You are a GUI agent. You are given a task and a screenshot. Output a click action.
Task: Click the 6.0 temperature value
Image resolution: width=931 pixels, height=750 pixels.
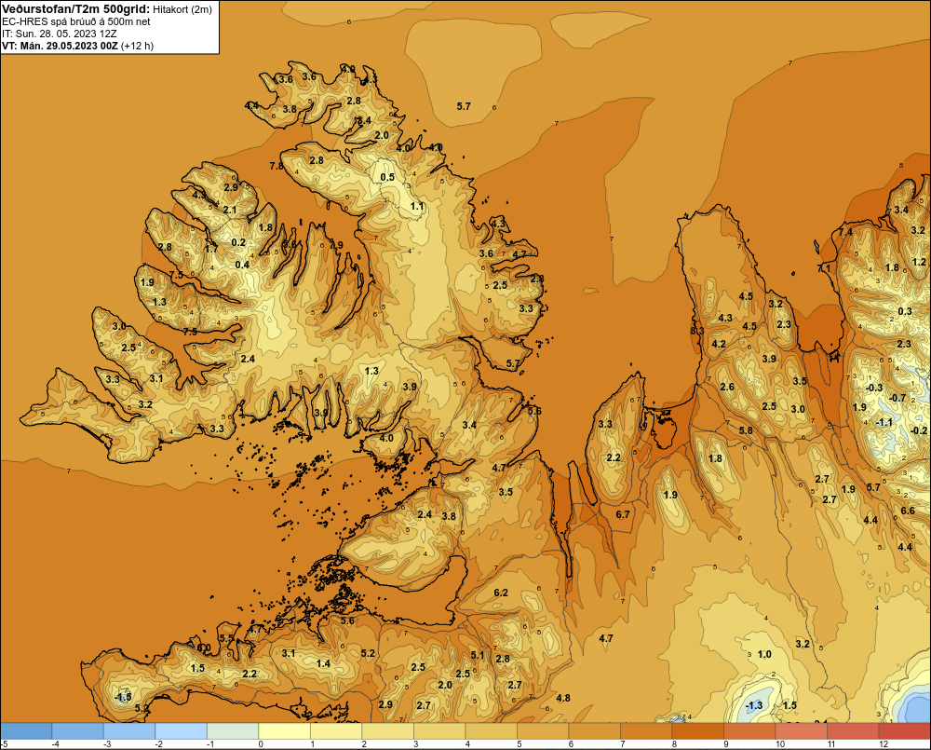pos(204,648)
